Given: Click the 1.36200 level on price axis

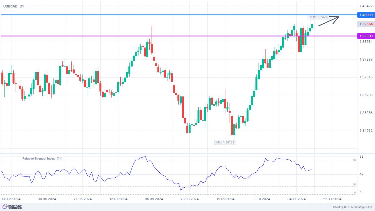Looking at the screenshot, I should 366,95.
